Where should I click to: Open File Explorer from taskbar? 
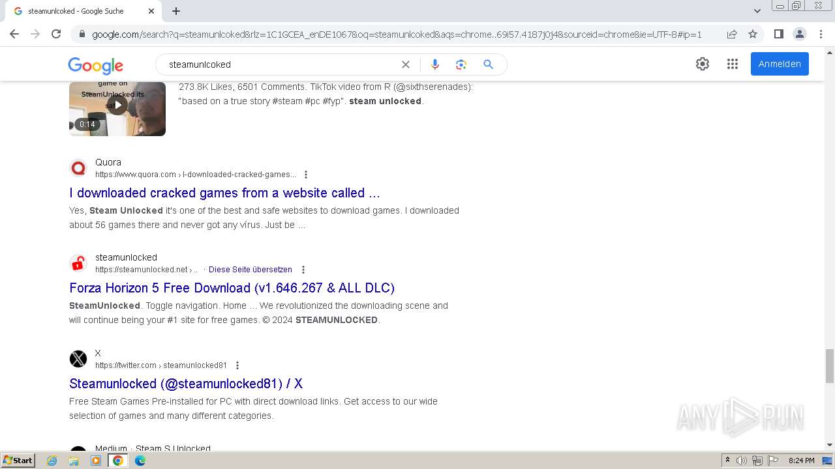(x=74, y=461)
